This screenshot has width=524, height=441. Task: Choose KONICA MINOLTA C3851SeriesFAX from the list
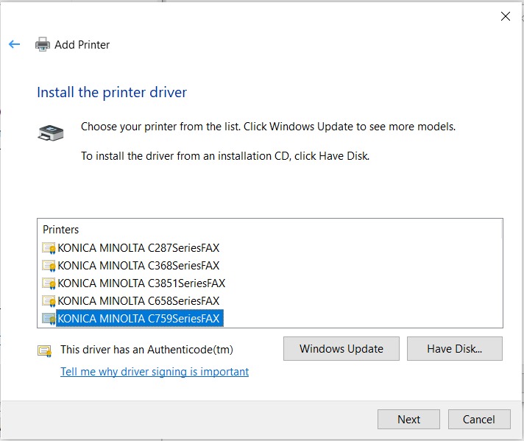pos(141,283)
